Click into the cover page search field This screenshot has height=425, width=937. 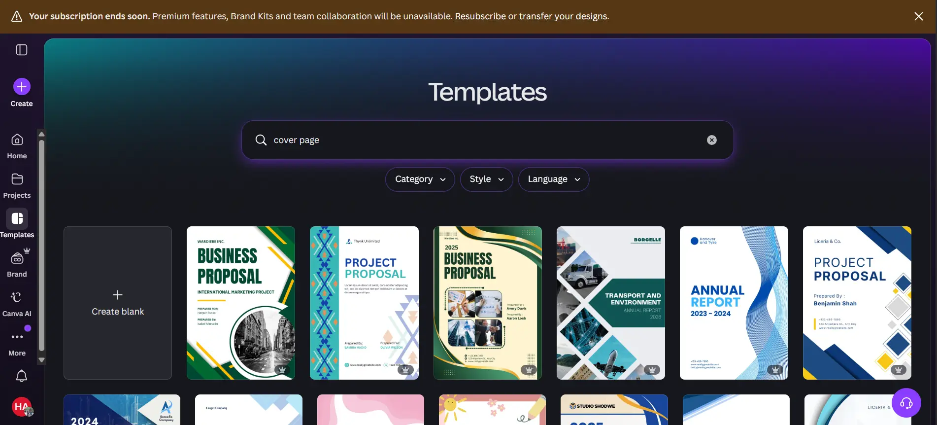[488, 140]
